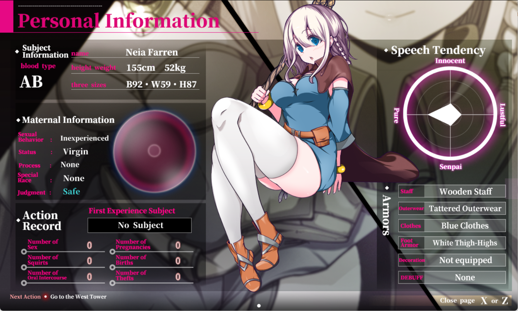This screenshot has width=518, height=311.
Task: Click the Close page button
Action: coord(474,301)
